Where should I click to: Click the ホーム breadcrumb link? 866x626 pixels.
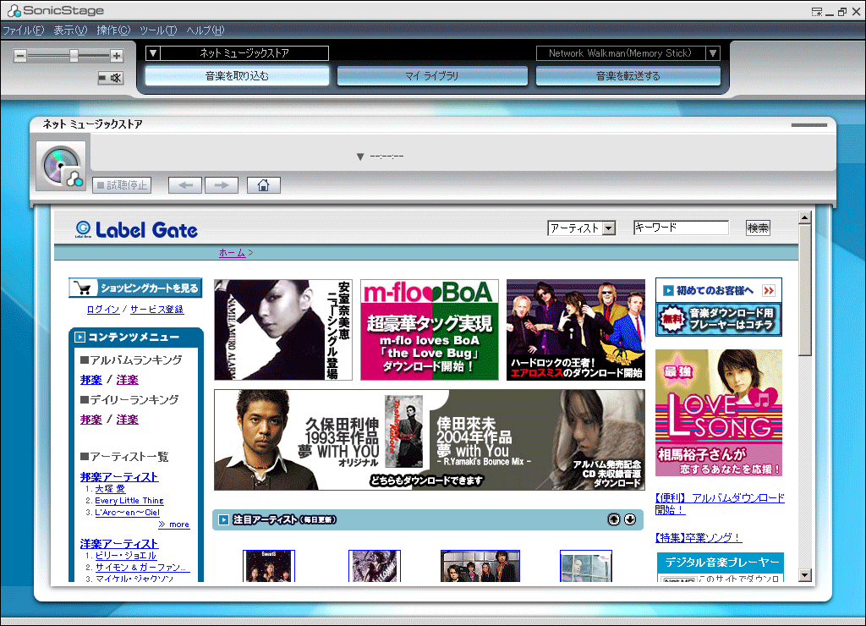(232, 252)
